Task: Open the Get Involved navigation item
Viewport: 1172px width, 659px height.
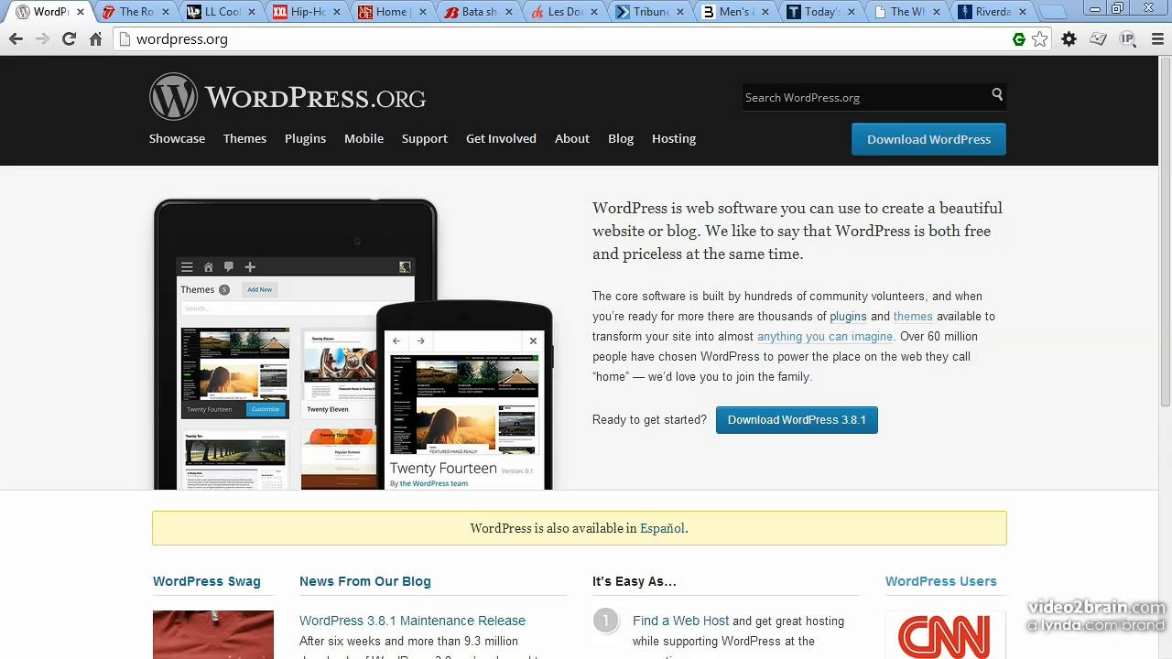Action: pyautogui.click(x=501, y=138)
